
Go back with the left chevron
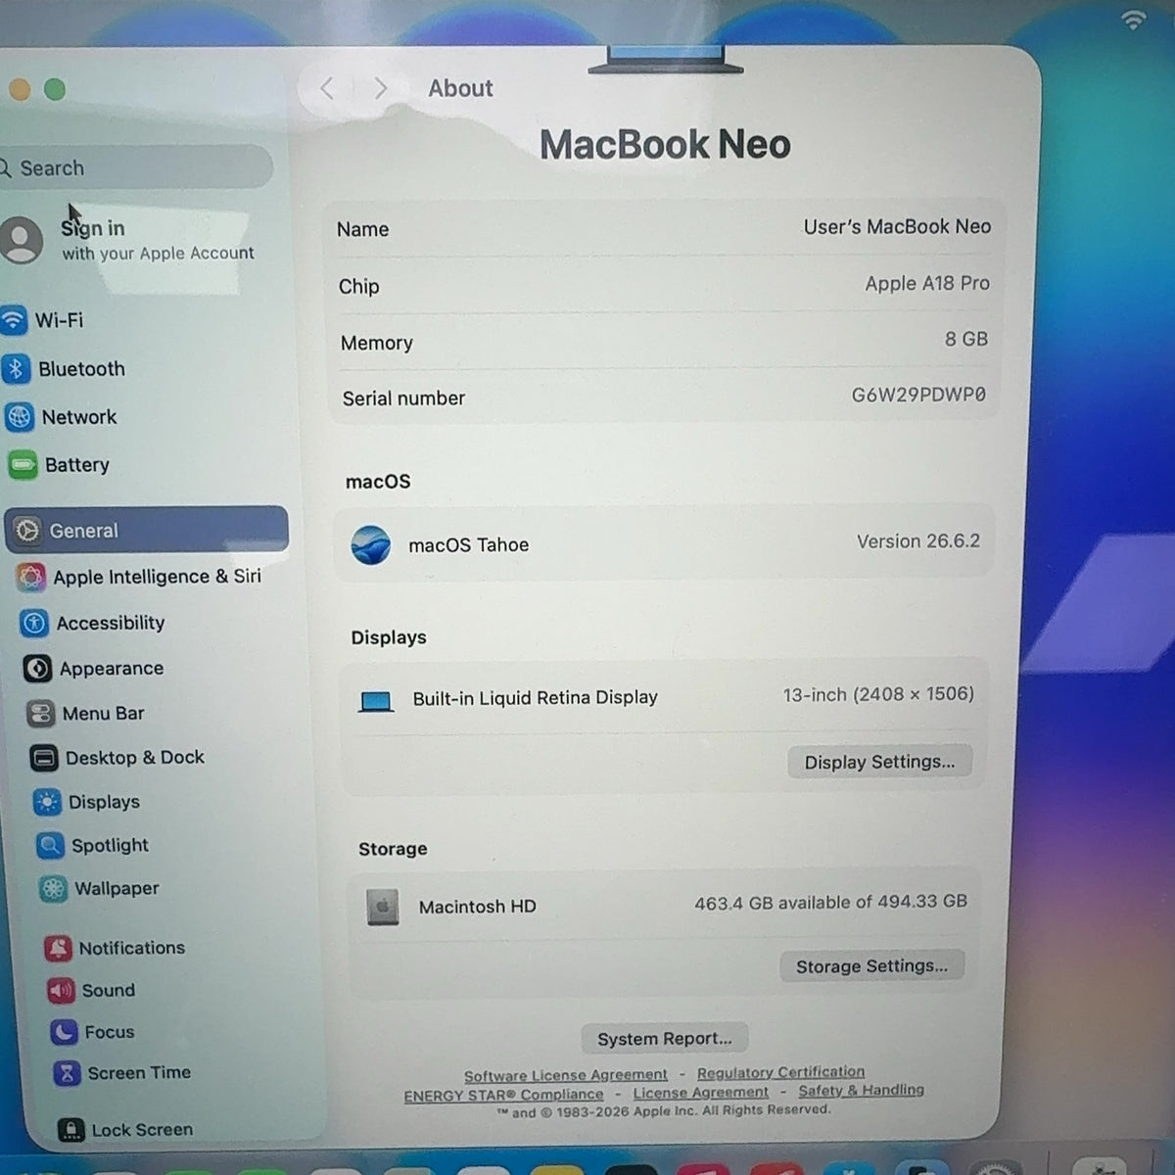tap(327, 88)
